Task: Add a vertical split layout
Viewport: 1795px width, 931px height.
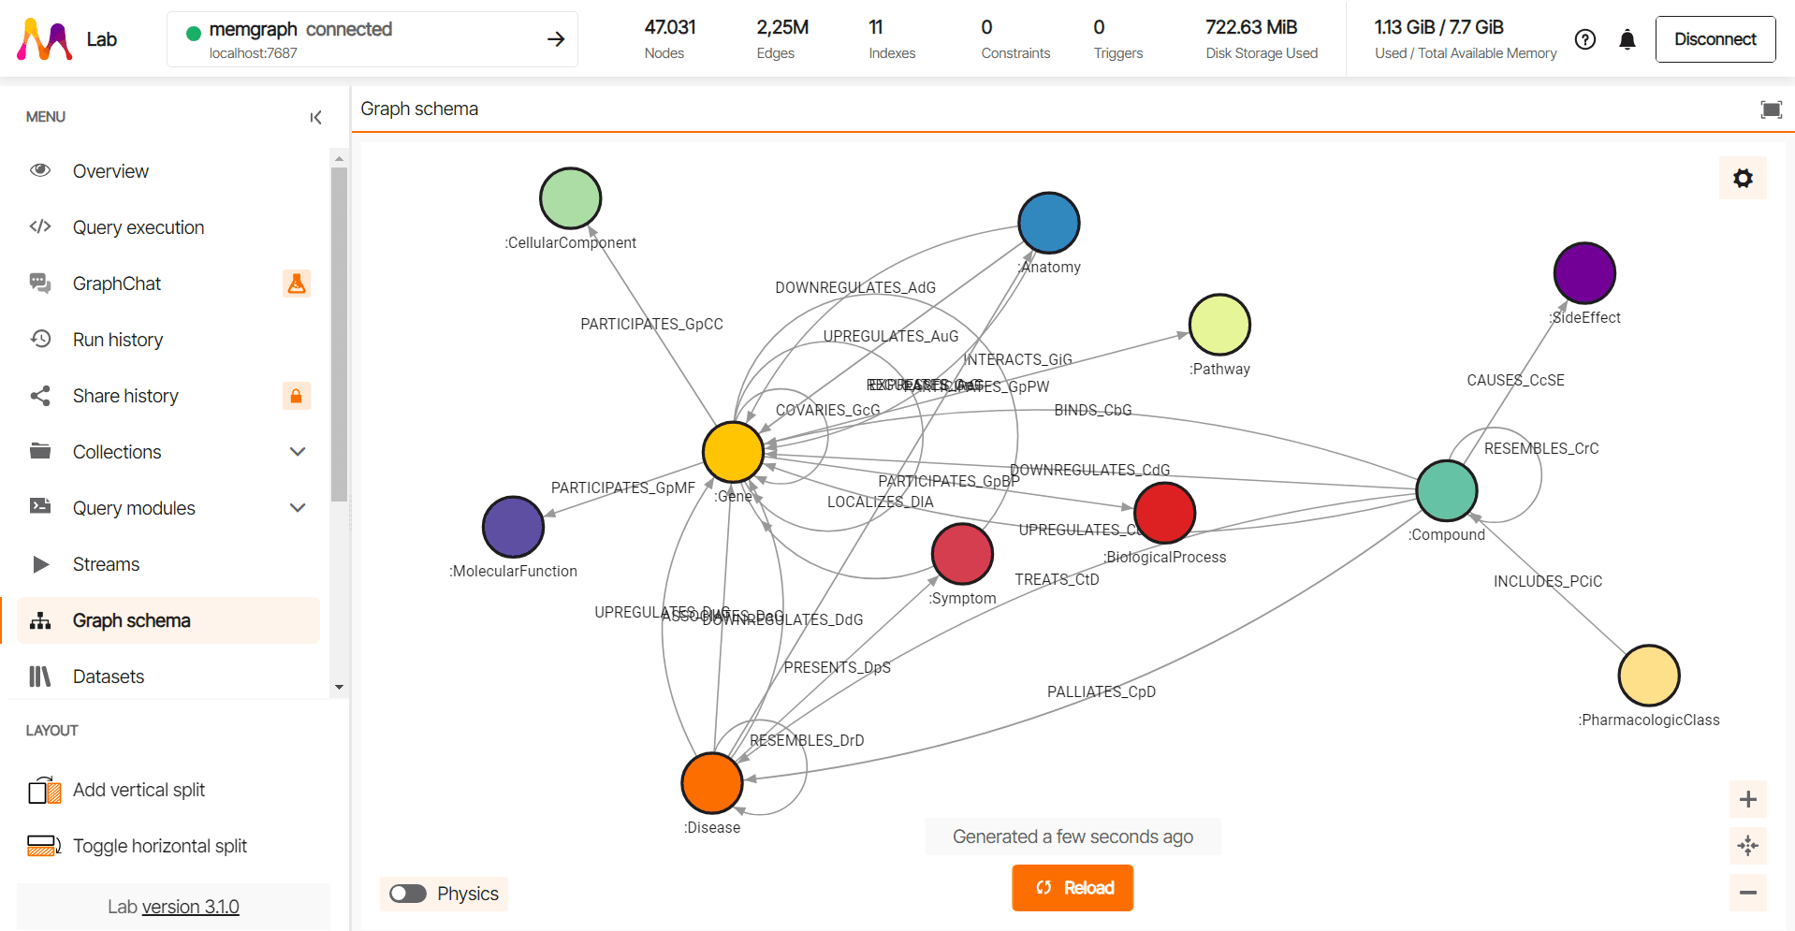Action: click(139, 790)
